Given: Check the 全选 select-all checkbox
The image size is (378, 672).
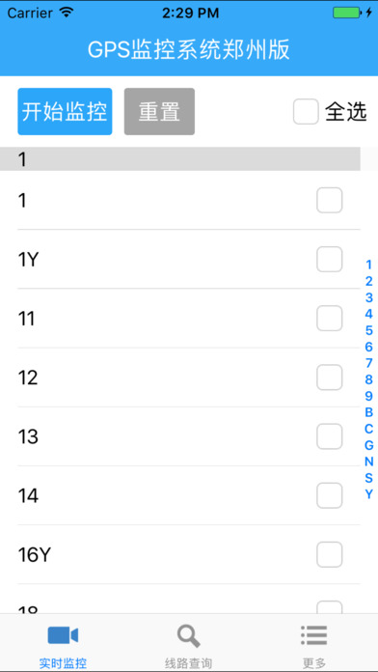Looking at the screenshot, I should point(306,111).
